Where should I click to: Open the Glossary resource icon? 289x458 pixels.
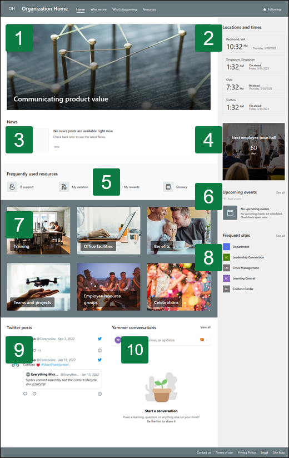(168, 187)
